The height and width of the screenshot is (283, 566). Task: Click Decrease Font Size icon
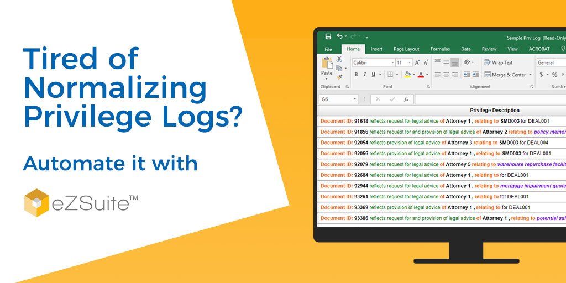point(426,63)
